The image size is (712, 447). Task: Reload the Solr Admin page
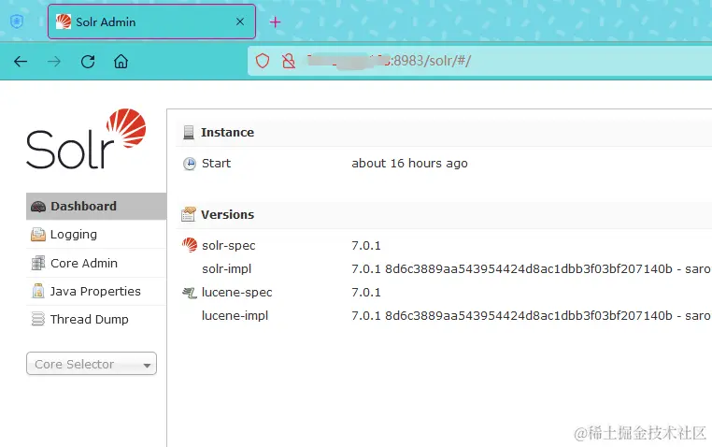coord(88,62)
